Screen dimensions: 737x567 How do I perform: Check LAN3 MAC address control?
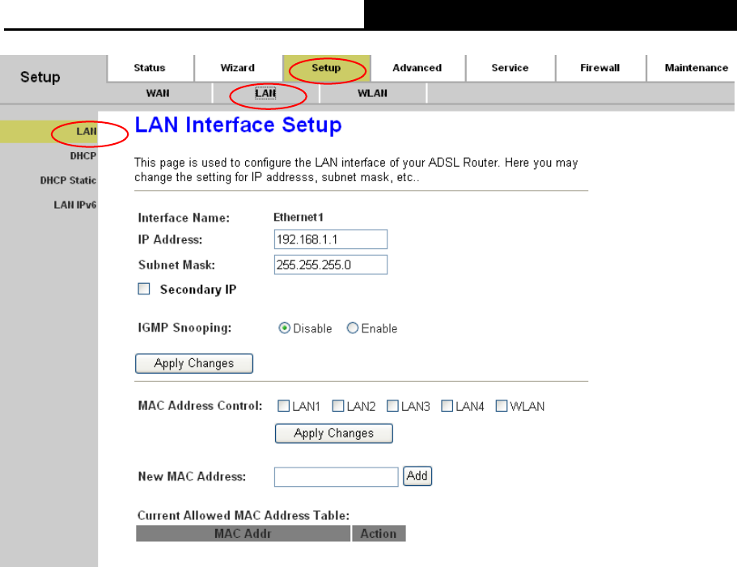click(392, 406)
